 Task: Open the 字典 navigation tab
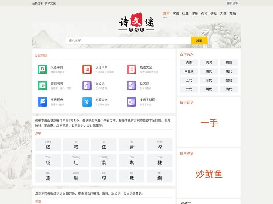pos(176,14)
